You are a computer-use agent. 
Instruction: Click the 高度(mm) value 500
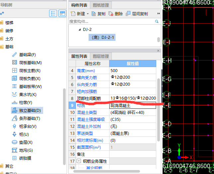[x=133, y=71]
